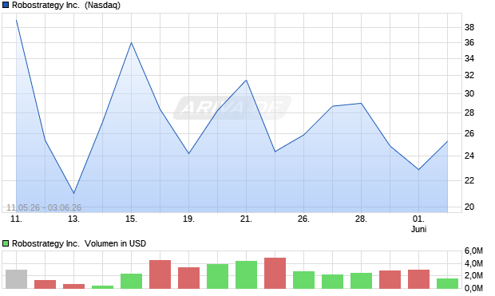
Task: Click the green legend square for Volumen
Action: pyautogui.click(x=6, y=243)
